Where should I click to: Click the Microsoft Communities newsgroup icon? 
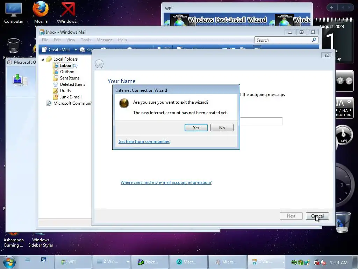coord(49,103)
